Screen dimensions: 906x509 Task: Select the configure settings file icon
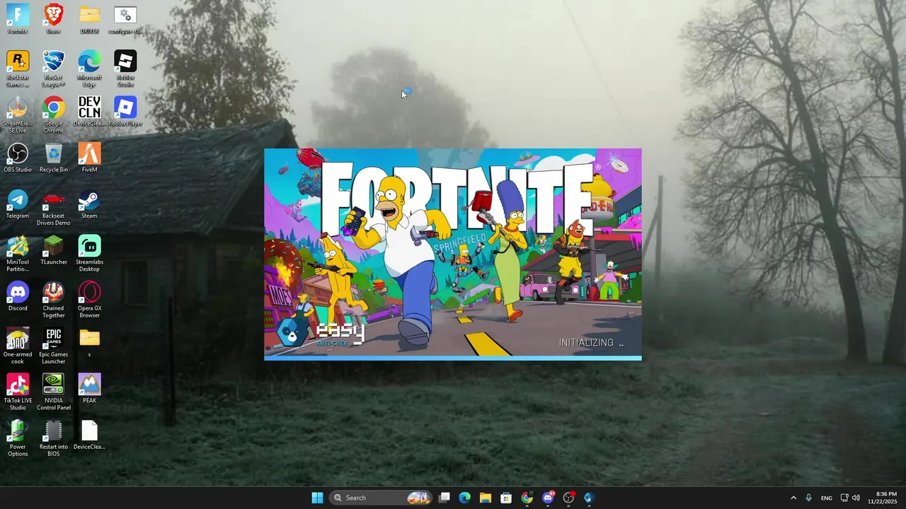point(125,19)
